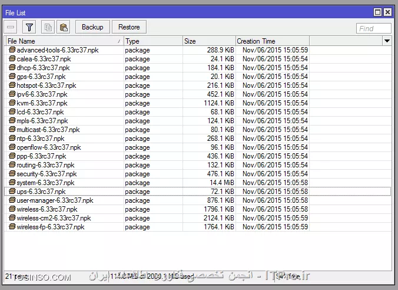Maximize the File List window
398x290 pixels.
point(378,12)
